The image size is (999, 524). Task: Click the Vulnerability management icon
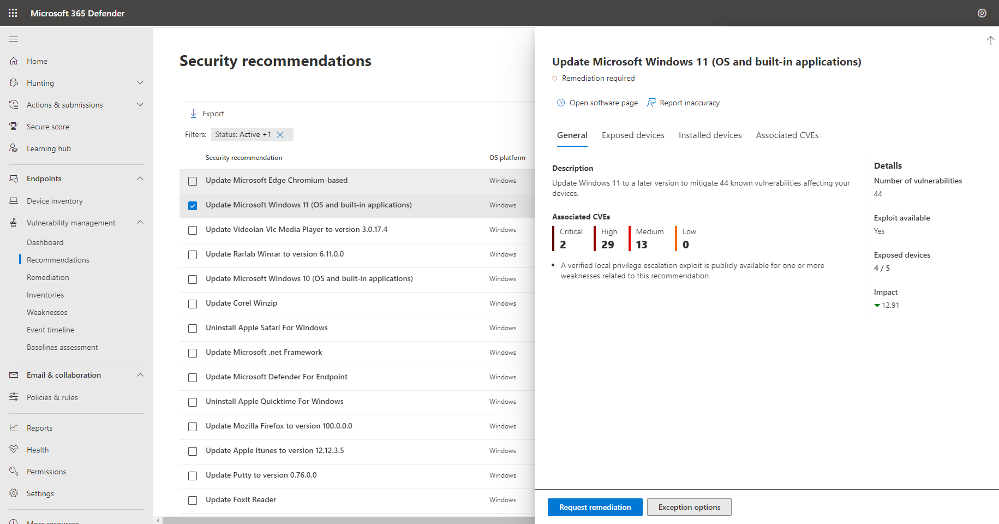point(14,223)
